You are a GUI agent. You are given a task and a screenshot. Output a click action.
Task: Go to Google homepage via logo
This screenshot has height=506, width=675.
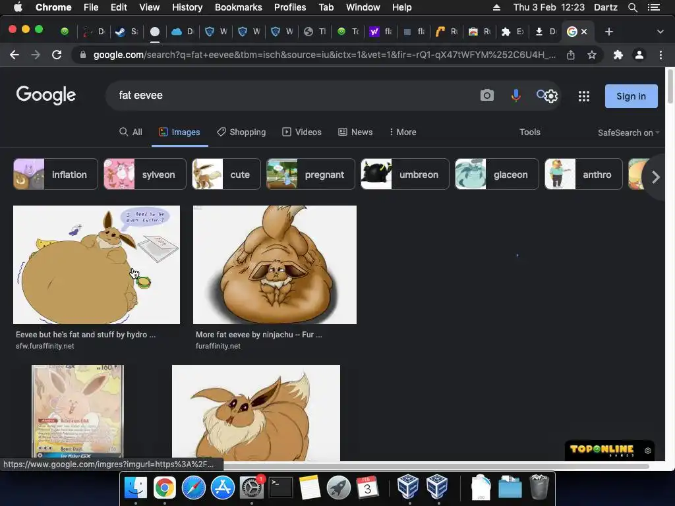[46, 95]
